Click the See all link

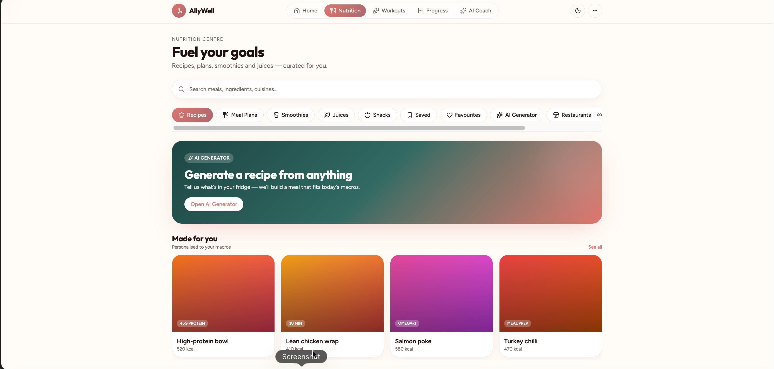(595, 247)
